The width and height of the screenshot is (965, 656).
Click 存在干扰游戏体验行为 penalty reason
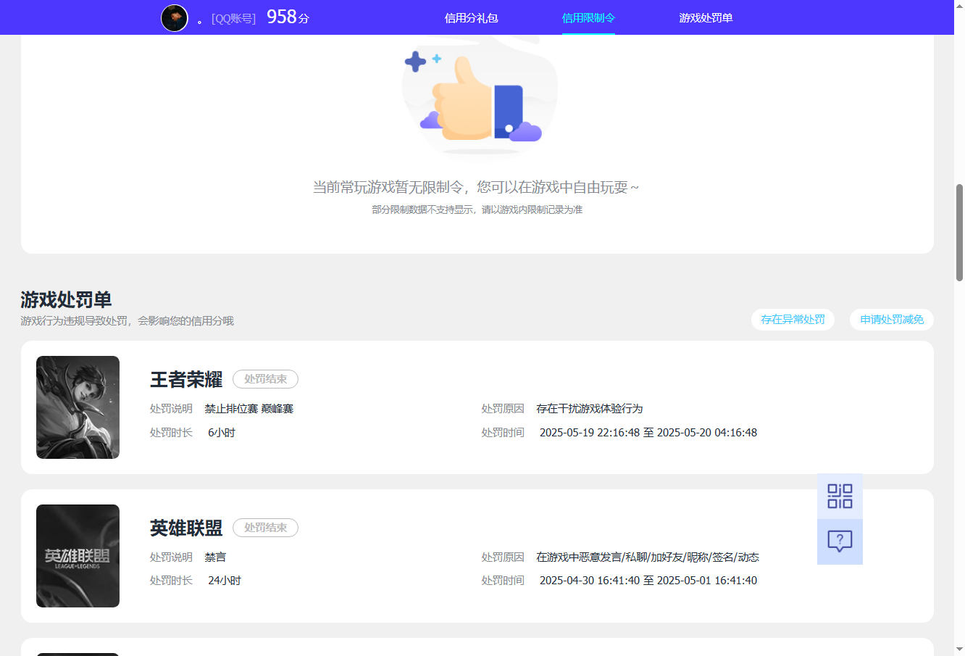coord(590,409)
